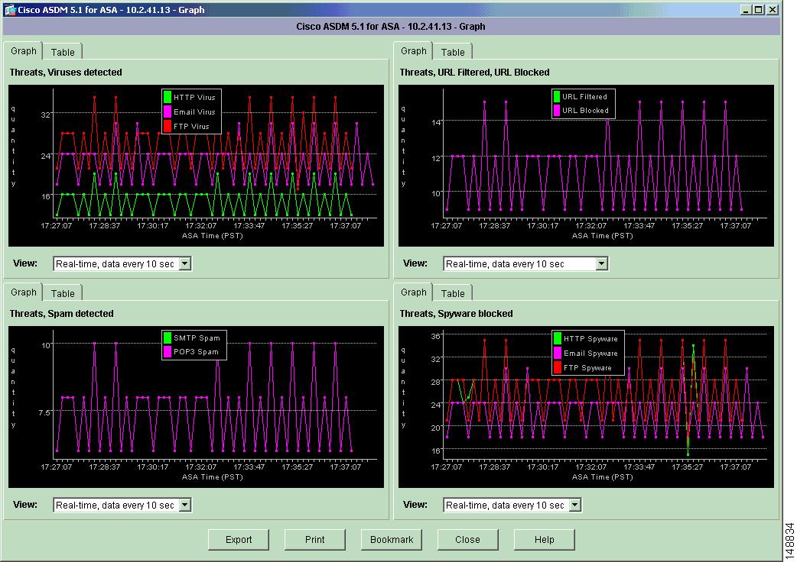Click the 'POP3 Spam' legend label
Image resolution: width=797 pixels, height=562 pixels.
tap(196, 352)
